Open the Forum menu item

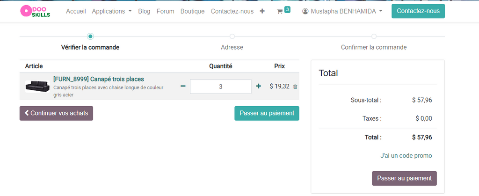165,11
